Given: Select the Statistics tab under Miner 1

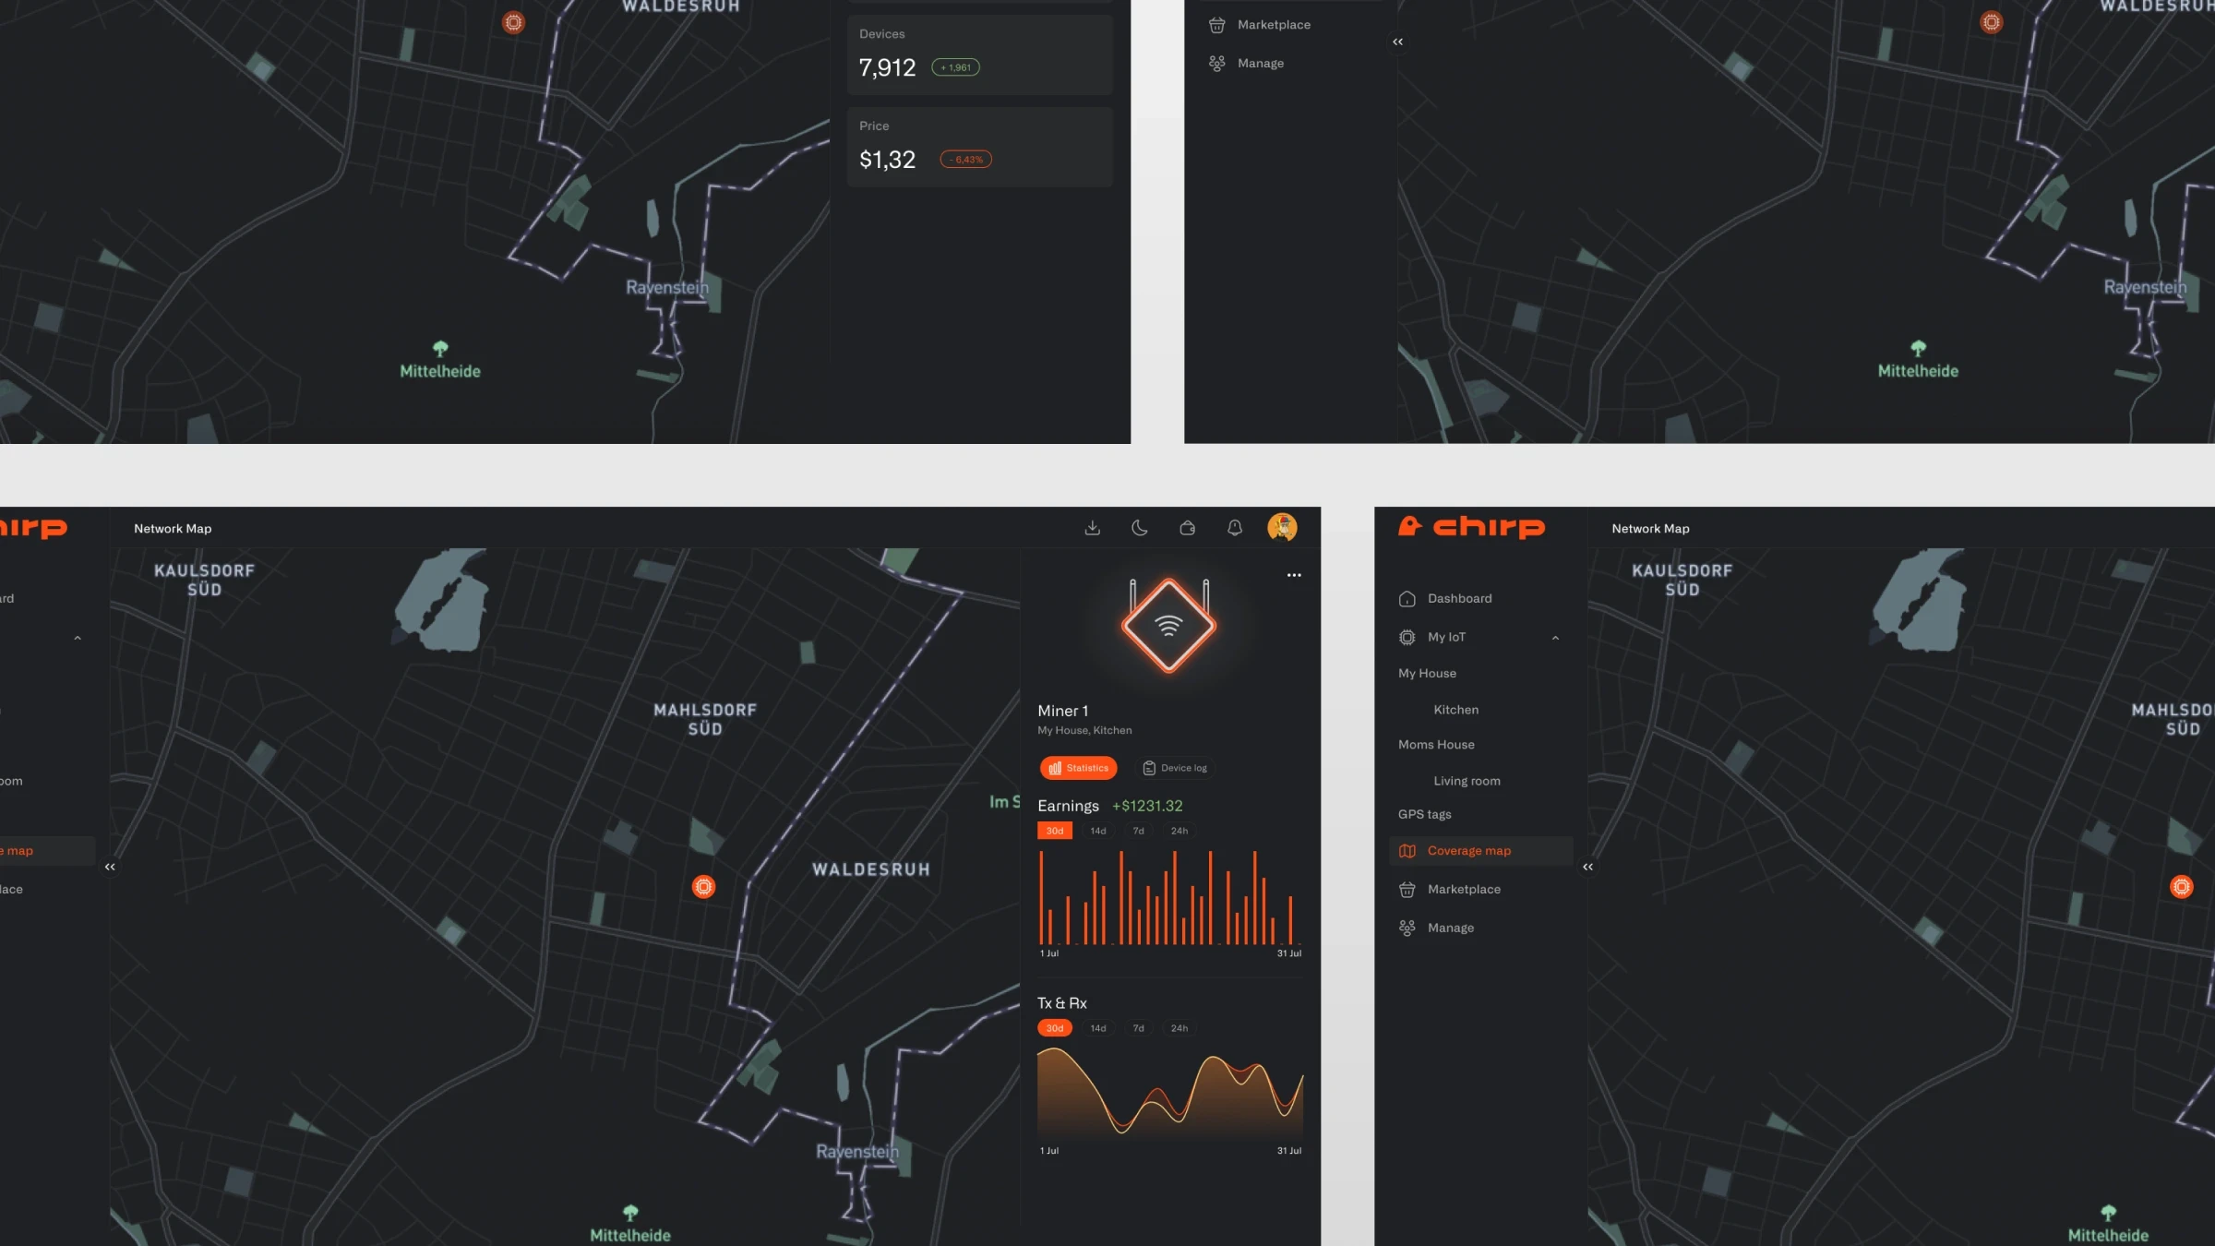Looking at the screenshot, I should (x=1078, y=768).
